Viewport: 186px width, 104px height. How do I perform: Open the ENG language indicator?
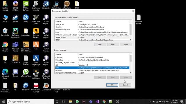(167, 101)
